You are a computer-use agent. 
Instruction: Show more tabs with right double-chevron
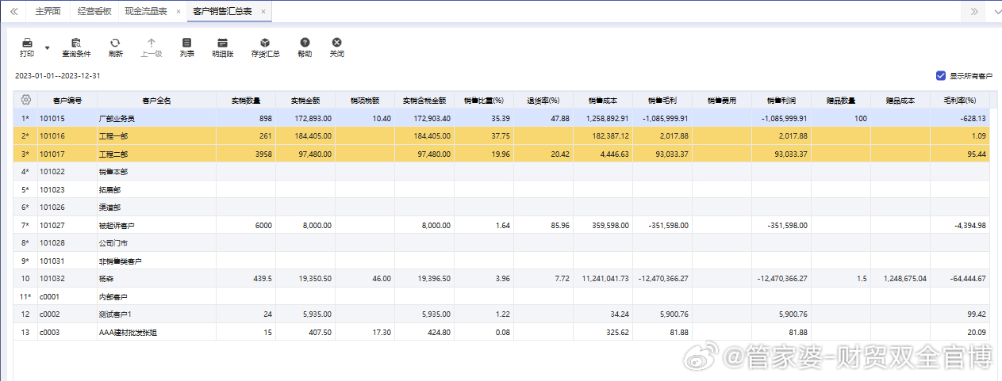pos(974,12)
